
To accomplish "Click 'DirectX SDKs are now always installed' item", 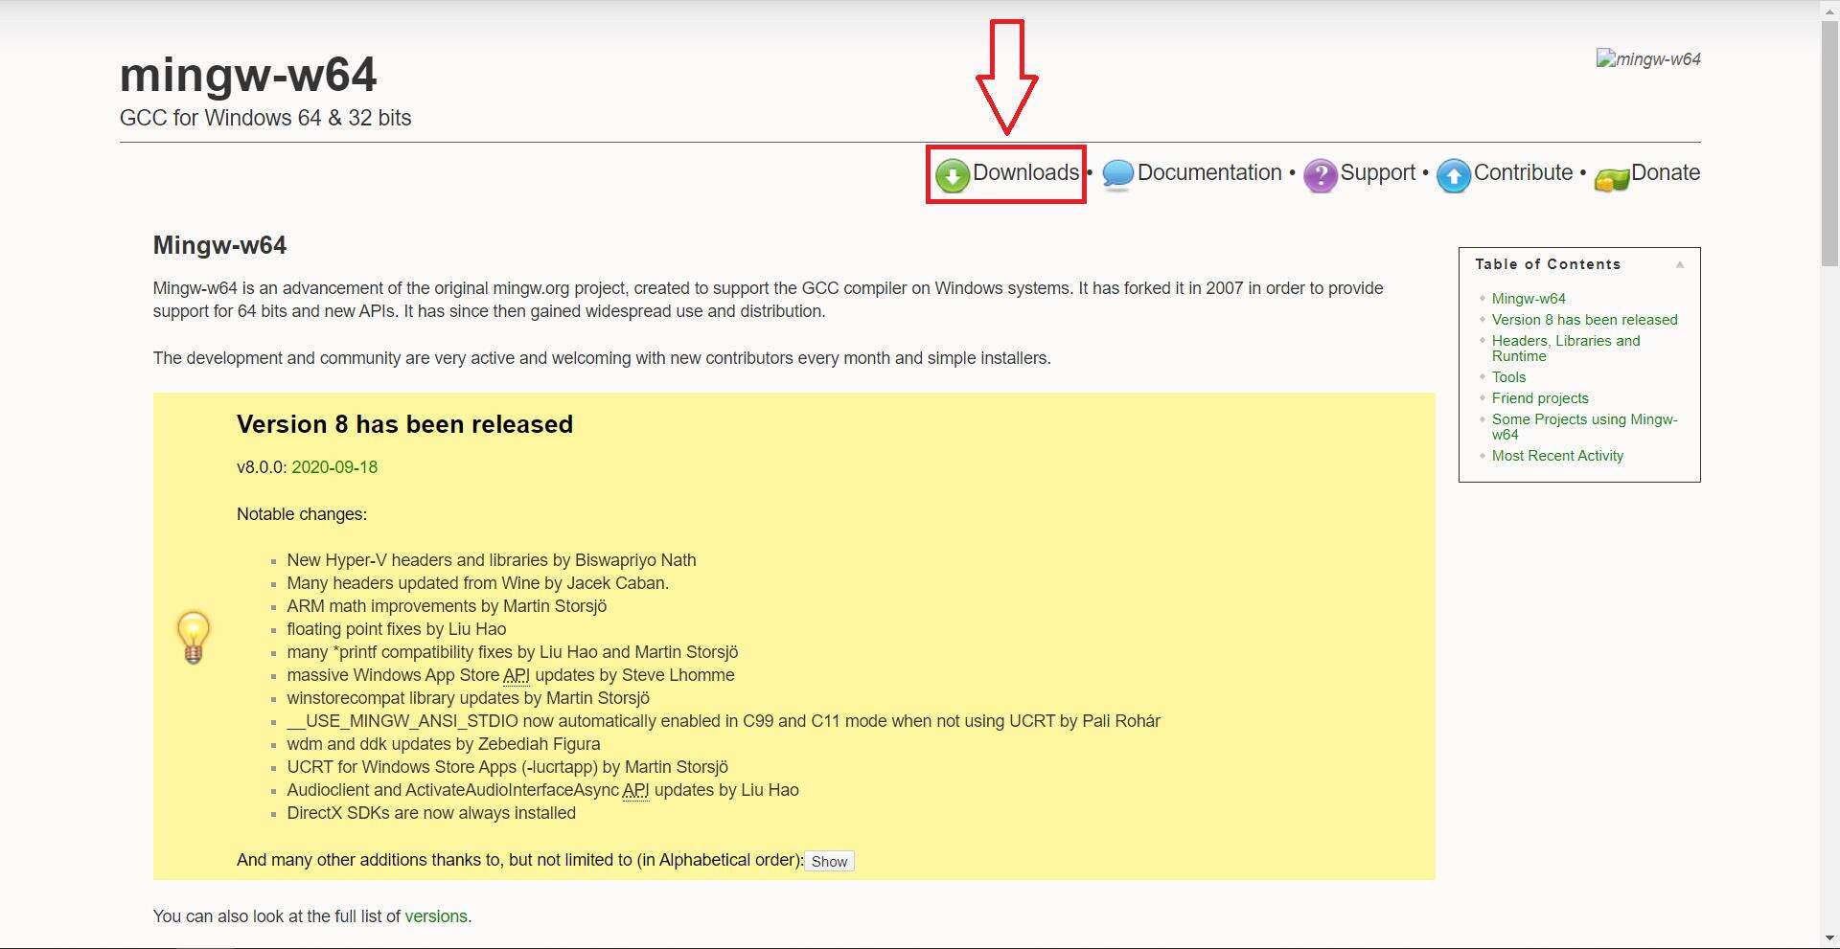I will (x=431, y=813).
